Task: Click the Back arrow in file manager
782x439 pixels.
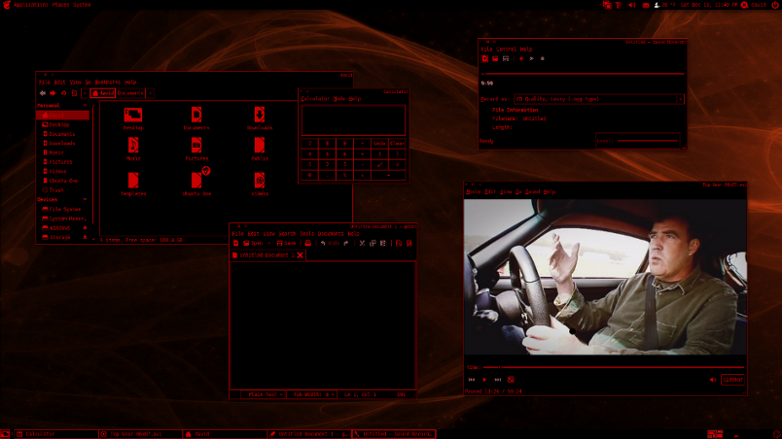Action: click(x=43, y=93)
